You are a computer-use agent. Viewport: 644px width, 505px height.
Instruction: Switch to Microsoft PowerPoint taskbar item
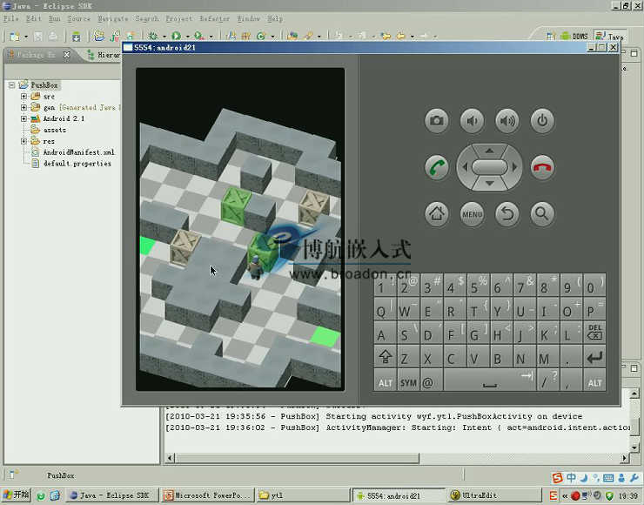(207, 495)
